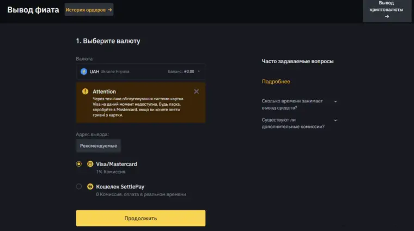Open История ордеров from the header

coord(86,10)
